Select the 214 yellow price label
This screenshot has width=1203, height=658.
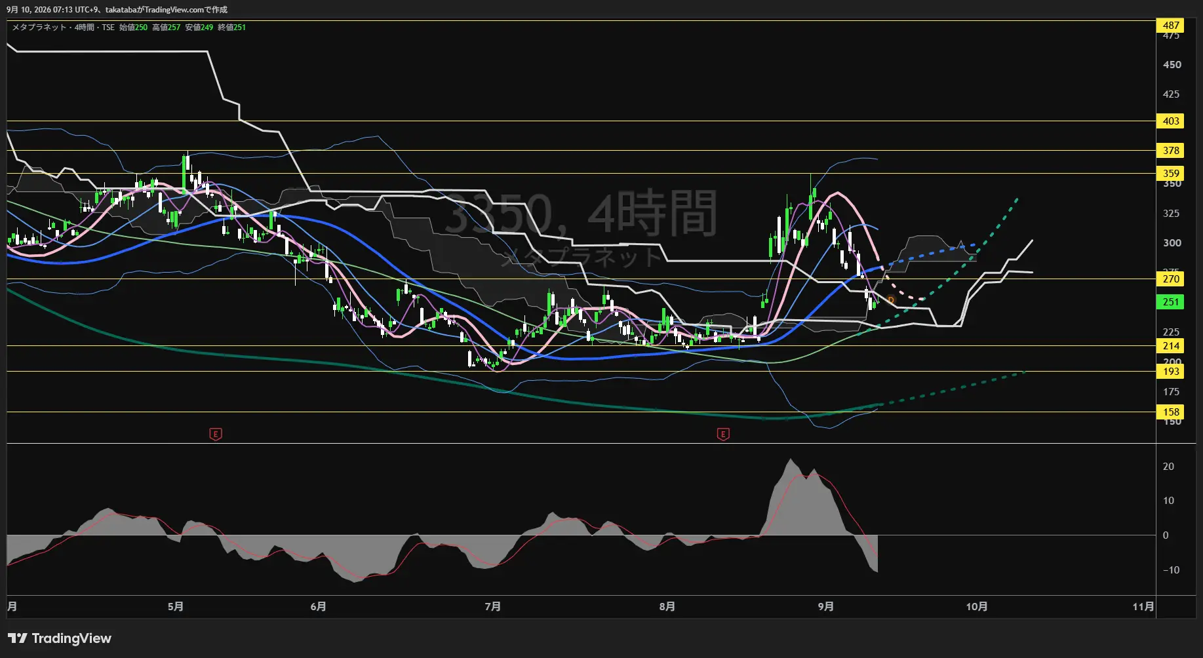1171,346
